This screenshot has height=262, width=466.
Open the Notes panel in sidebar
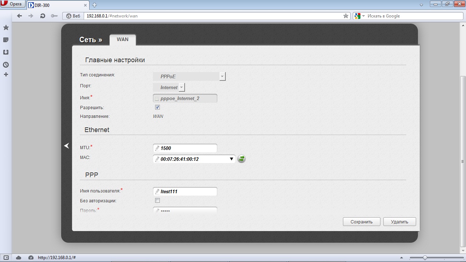pos(6,40)
